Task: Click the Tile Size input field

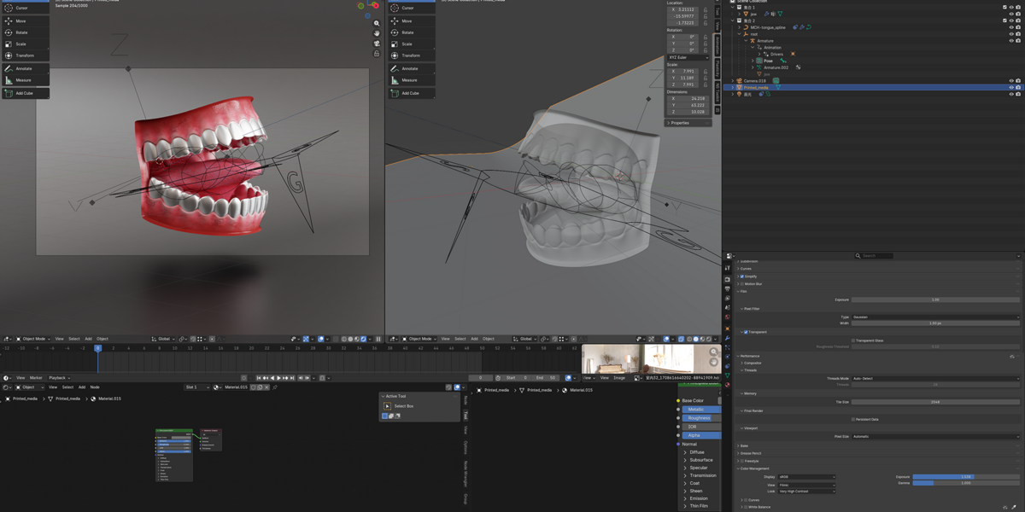Action: pyautogui.click(x=935, y=402)
